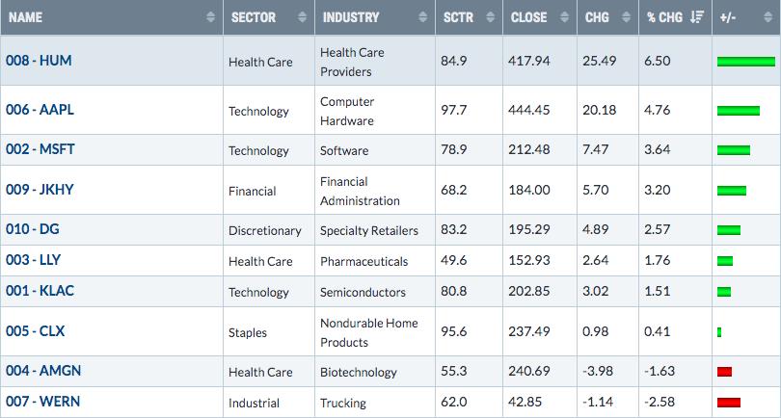Click the SECTOR column sort arrows
The image size is (781, 418).
coord(303,17)
